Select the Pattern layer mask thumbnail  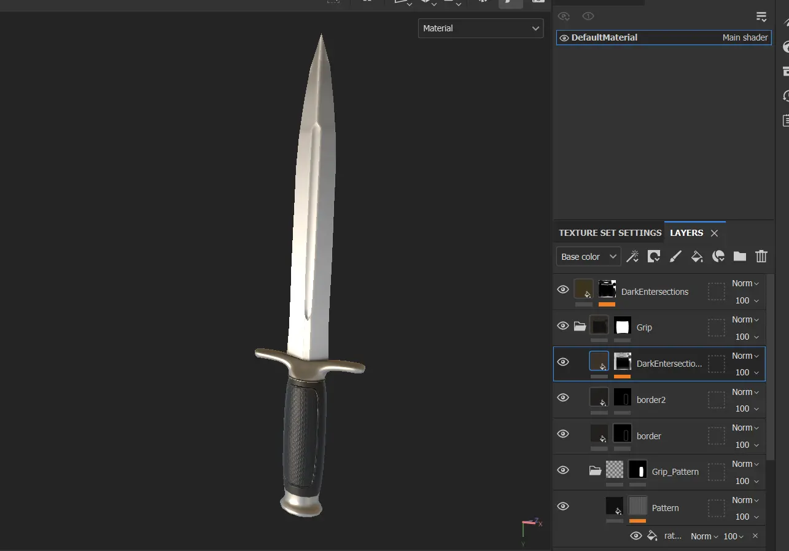(x=638, y=506)
